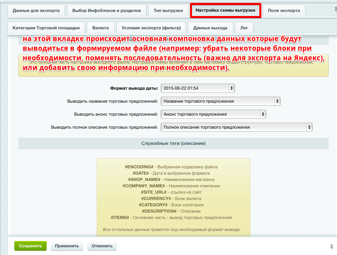Click the green «Сохранить» button
The height and width of the screenshot is (255, 337).
(x=30, y=246)
